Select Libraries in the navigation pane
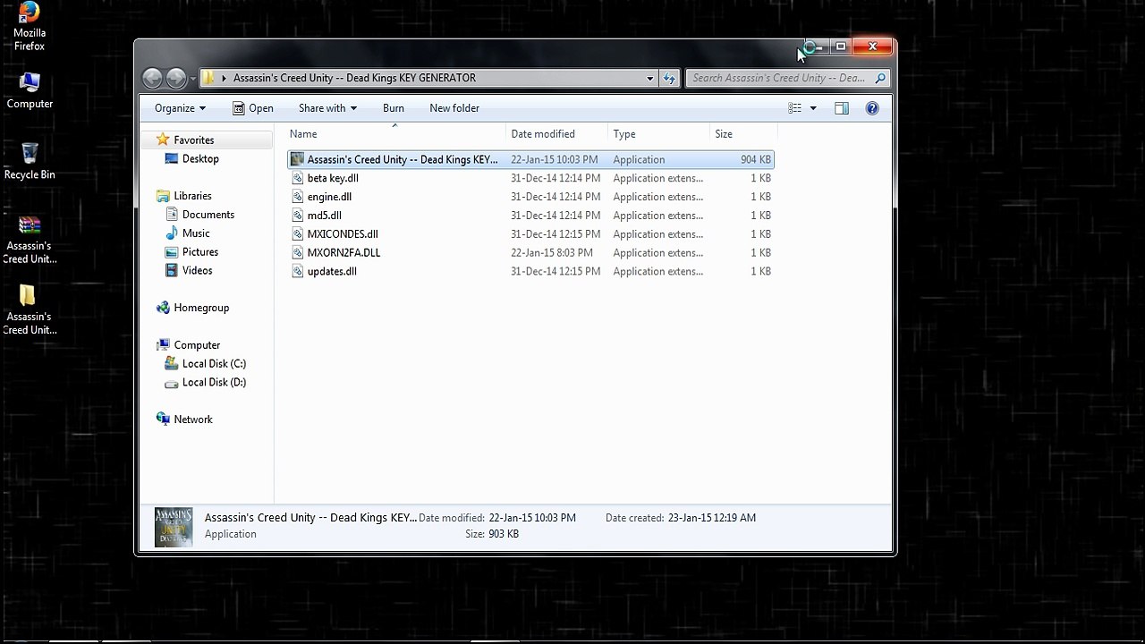1145x644 pixels. pos(192,196)
